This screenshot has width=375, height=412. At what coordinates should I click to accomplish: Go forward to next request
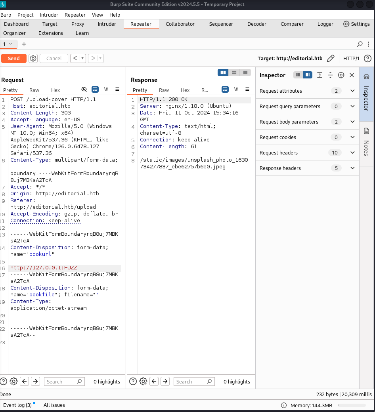pyautogui.click(x=93, y=58)
